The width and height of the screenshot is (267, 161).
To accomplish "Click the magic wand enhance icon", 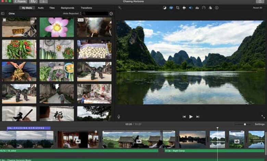I will pyautogui.click(x=119, y=8).
